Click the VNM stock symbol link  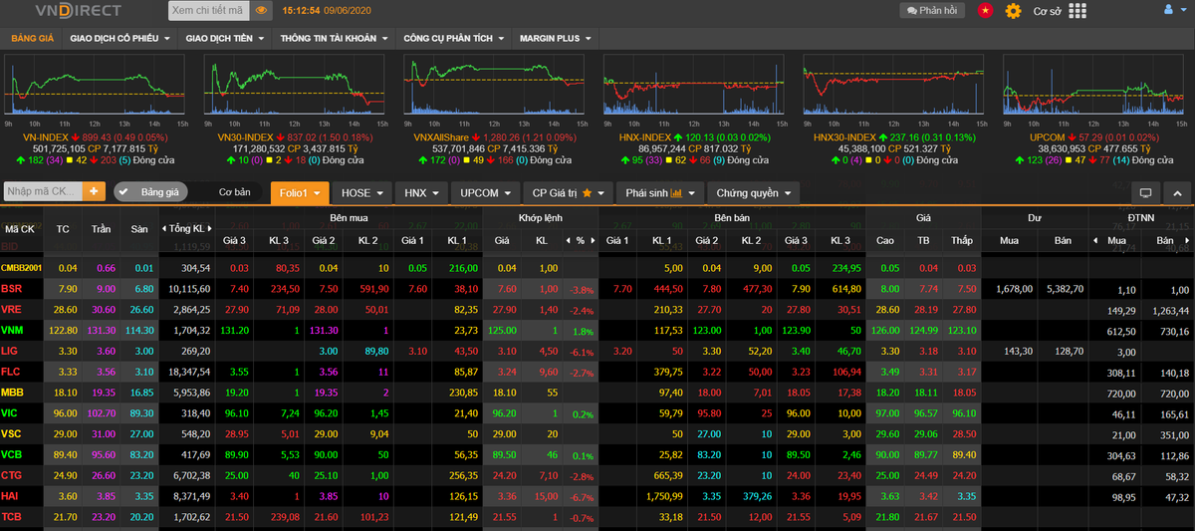pyautogui.click(x=12, y=330)
